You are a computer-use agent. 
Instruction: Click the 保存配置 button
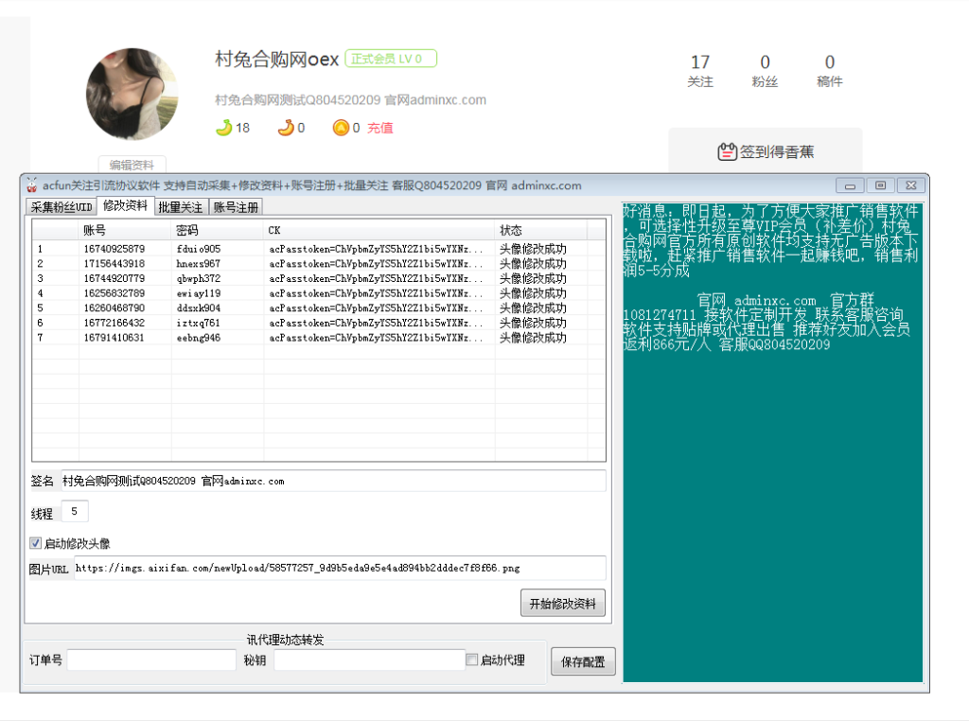click(582, 662)
